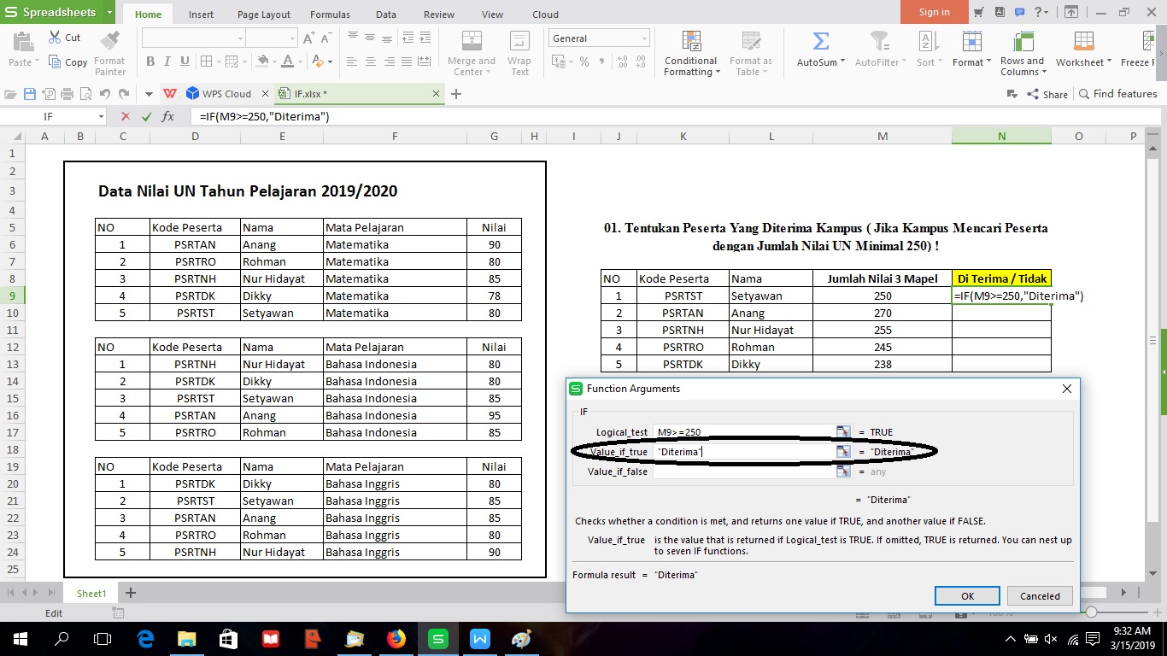Open the General number format dropdown
The image size is (1167, 656).
(x=644, y=38)
